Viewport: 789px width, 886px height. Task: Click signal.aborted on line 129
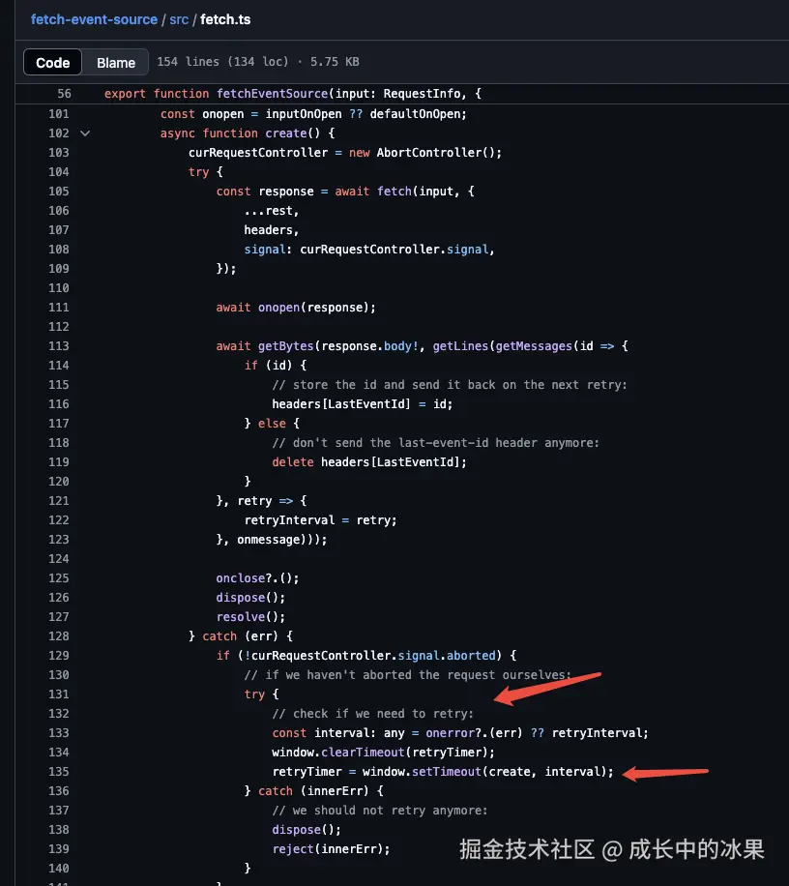pos(446,656)
